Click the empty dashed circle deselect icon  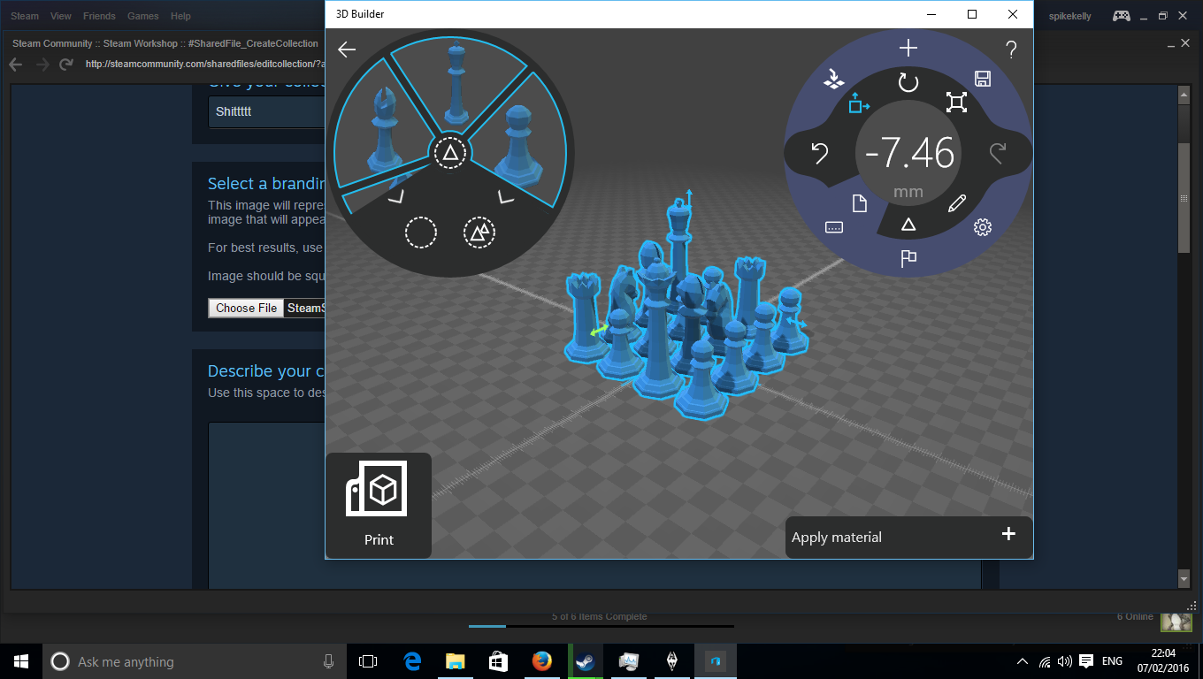(420, 233)
